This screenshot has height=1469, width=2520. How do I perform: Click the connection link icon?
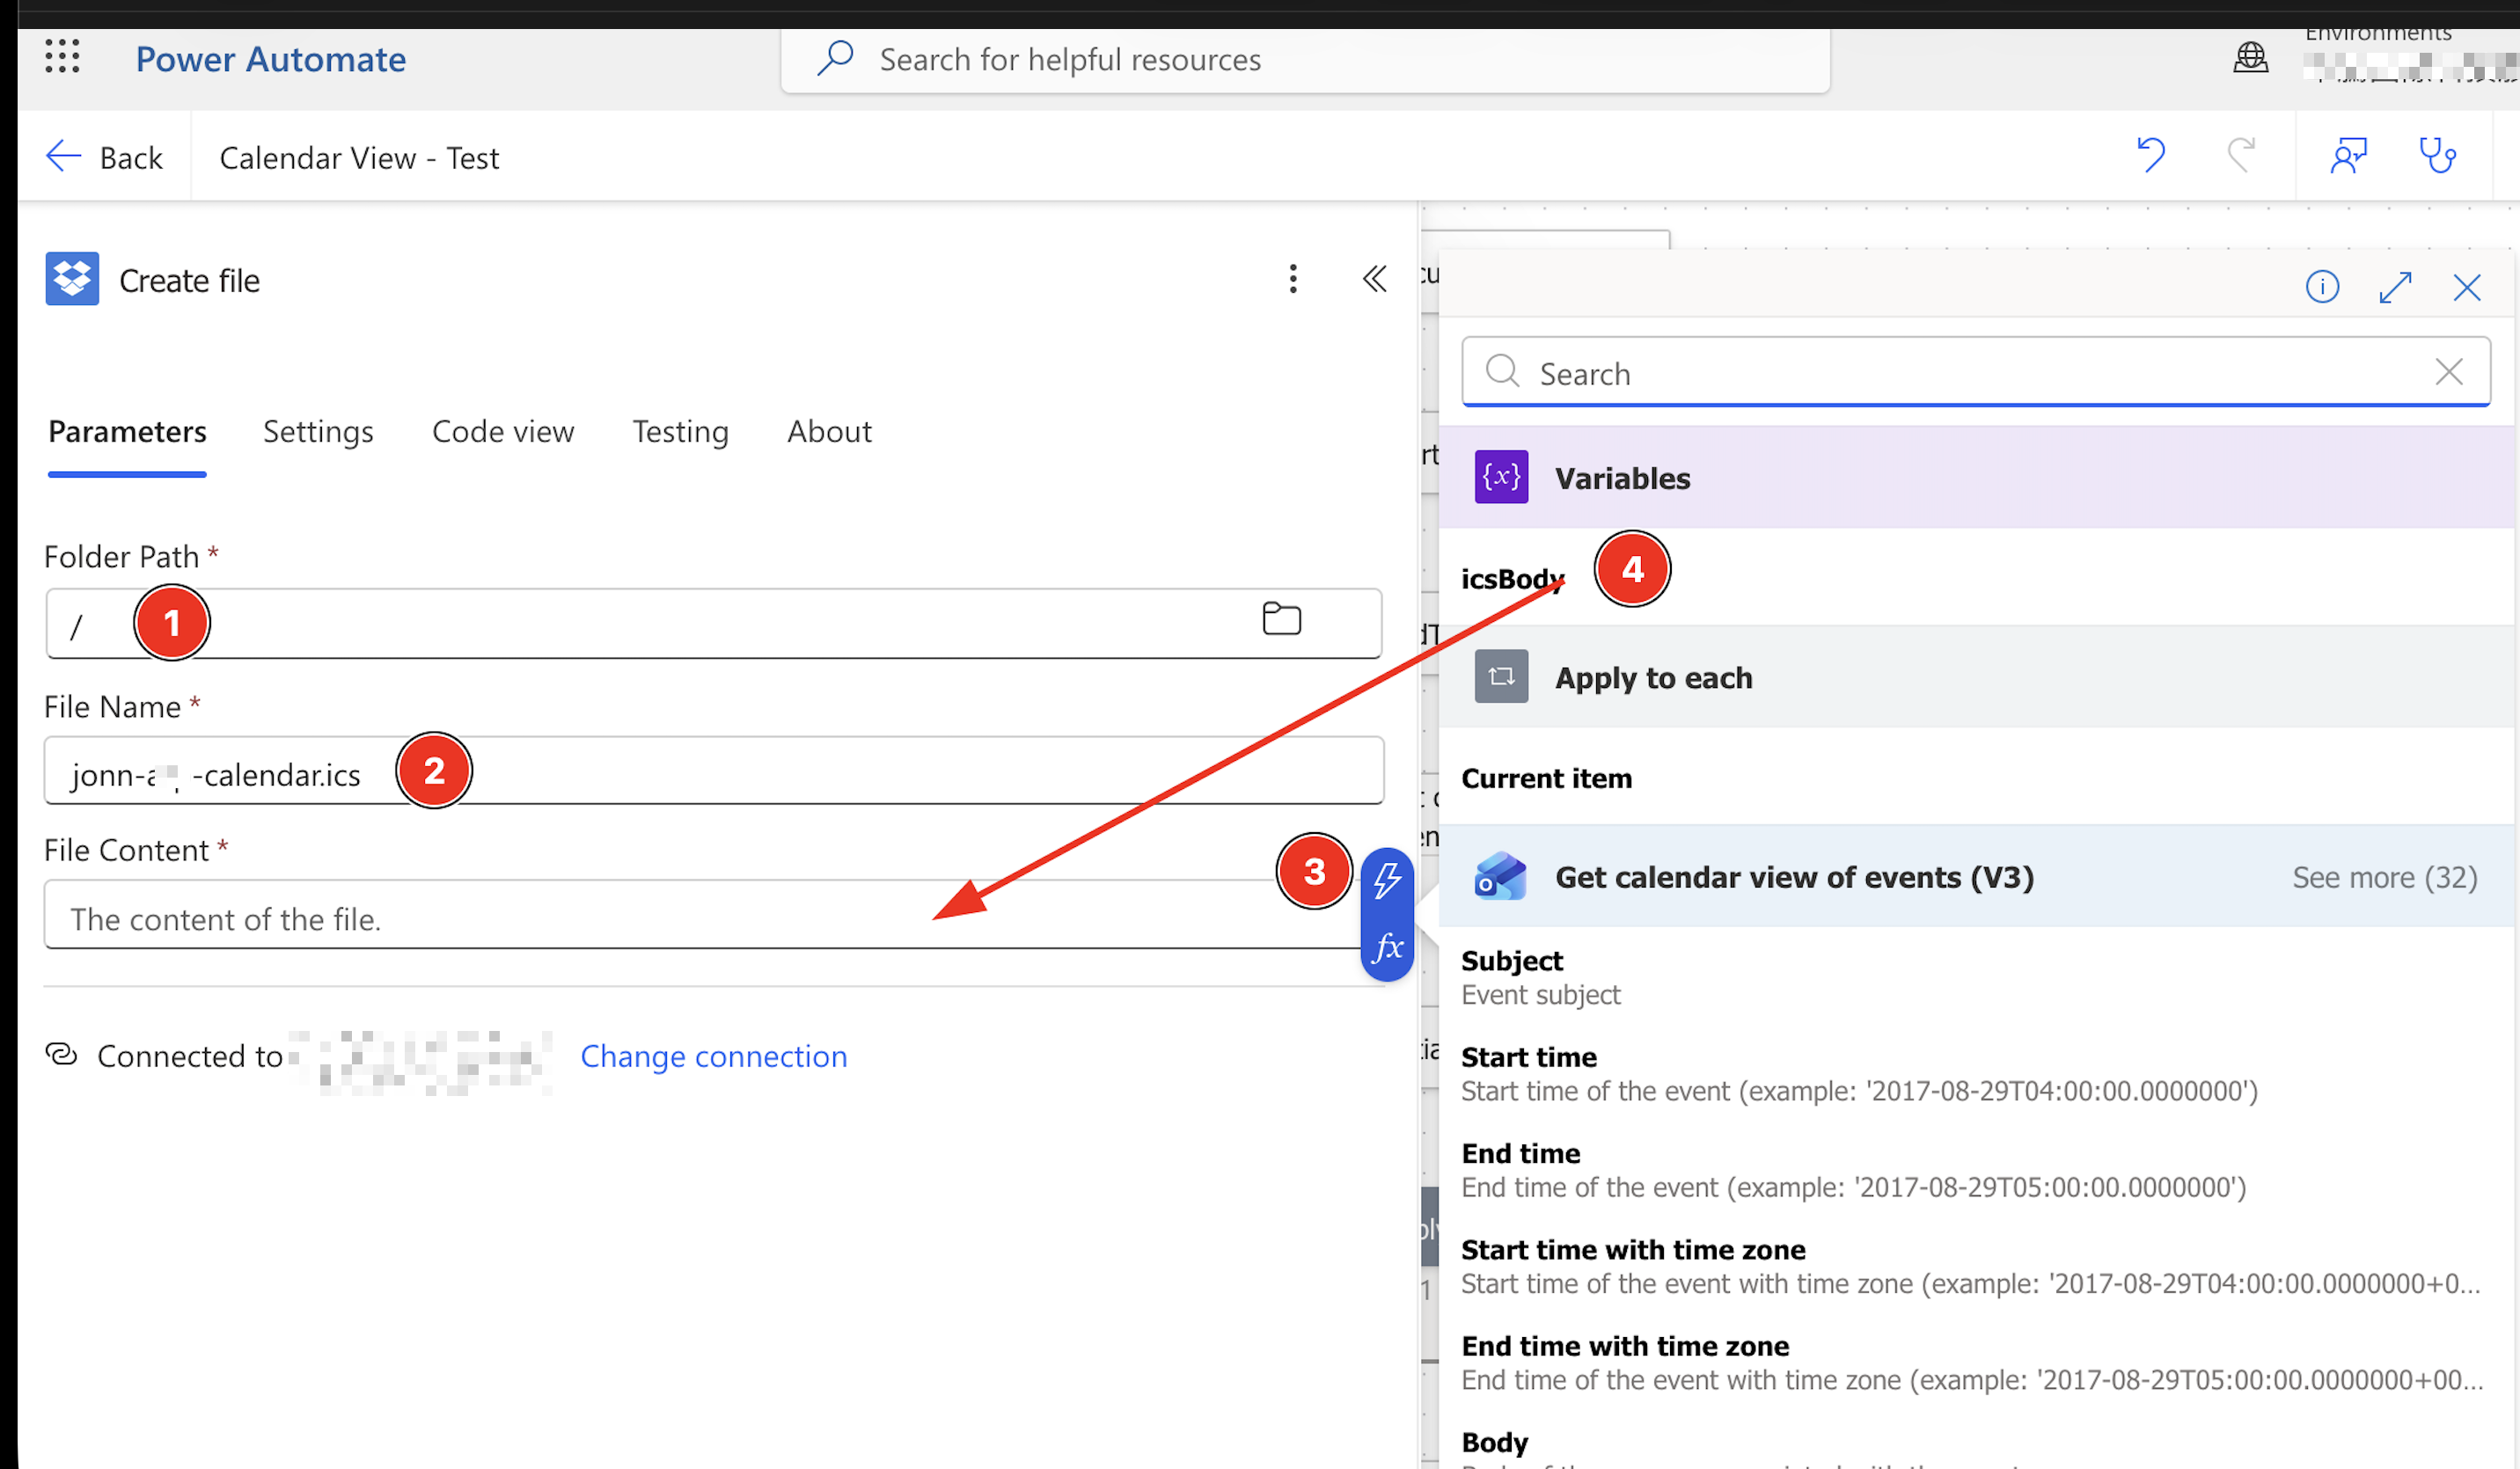pyautogui.click(x=62, y=1055)
